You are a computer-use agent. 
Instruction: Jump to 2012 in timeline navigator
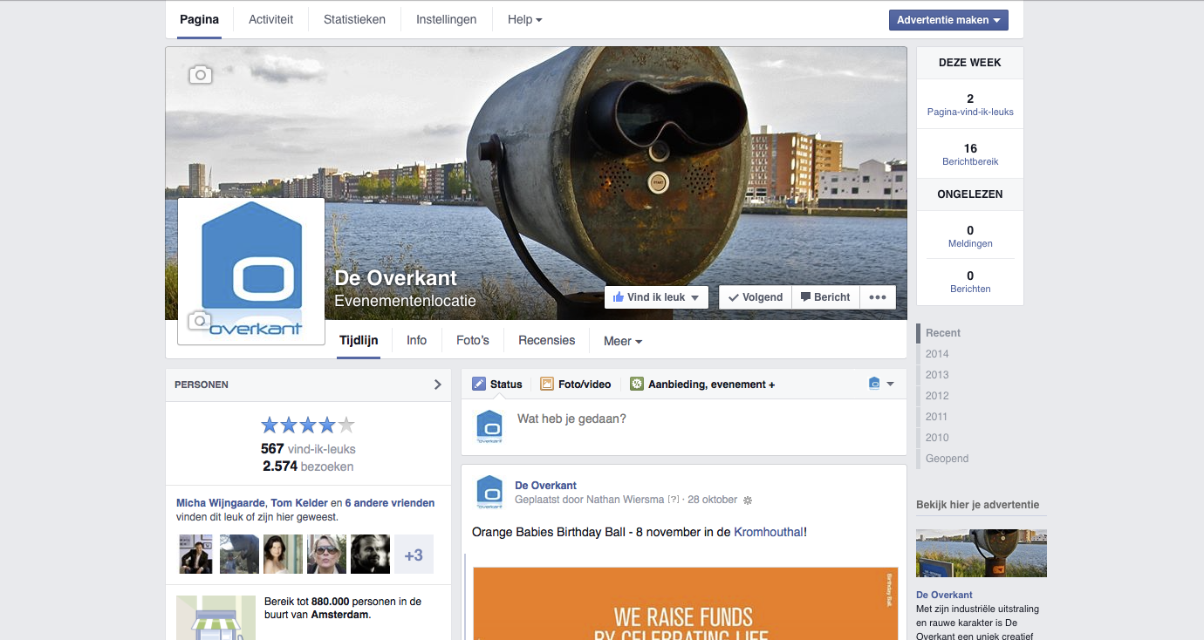coord(937,396)
